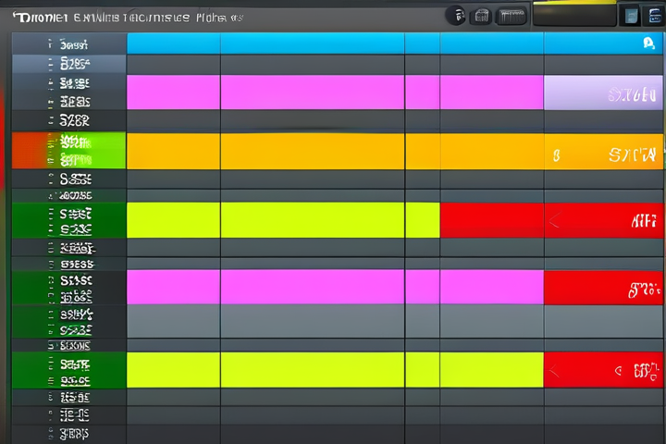666x444 pixels.
Task: Click the small circle icon in the bottom red block
Action: point(617,371)
